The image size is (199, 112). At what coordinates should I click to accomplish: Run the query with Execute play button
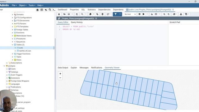[144, 14]
